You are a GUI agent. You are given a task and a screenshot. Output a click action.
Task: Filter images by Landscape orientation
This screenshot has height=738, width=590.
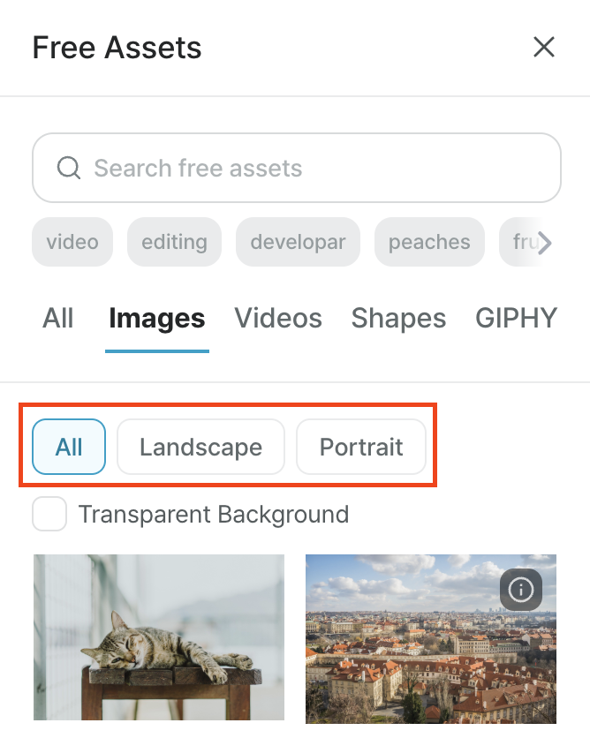click(x=200, y=447)
